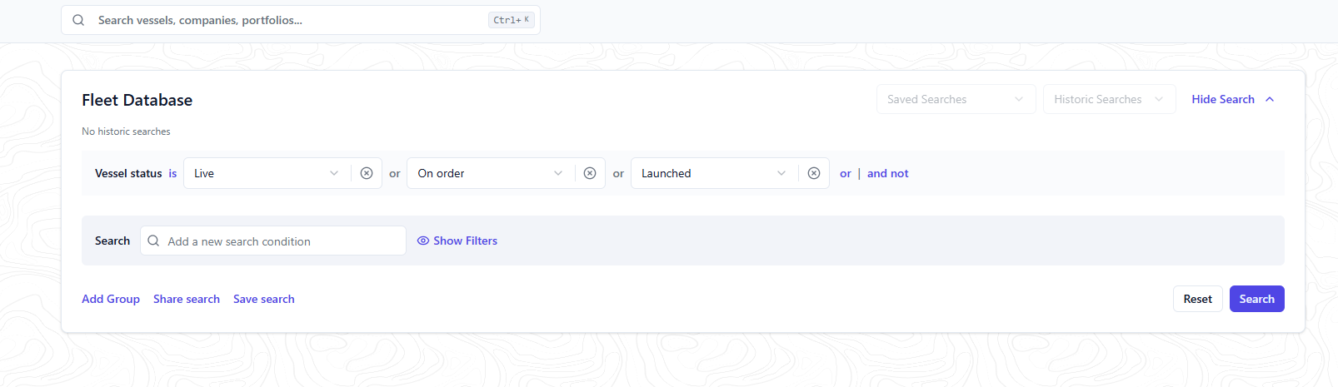Collapse search using the Hide Search chevron
This screenshot has height=387, width=1338.
(1270, 99)
